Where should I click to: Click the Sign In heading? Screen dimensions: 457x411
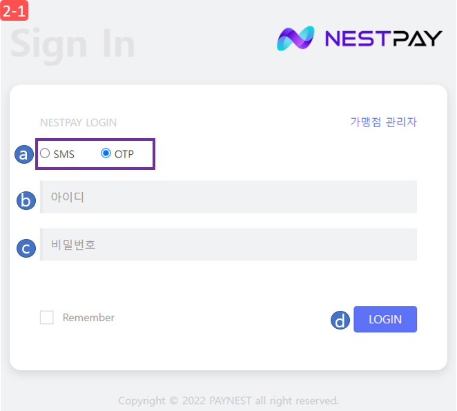72,44
